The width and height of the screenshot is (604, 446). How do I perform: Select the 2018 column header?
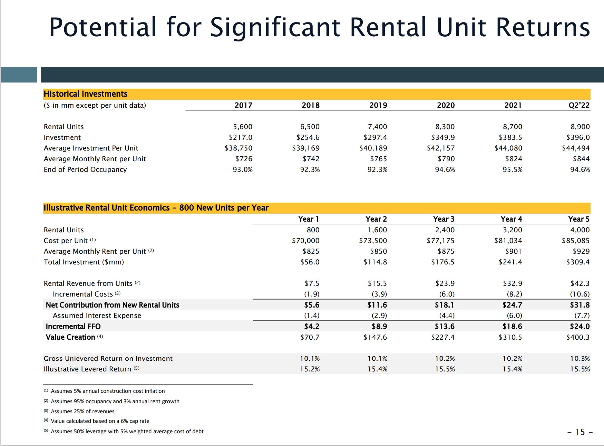coord(311,105)
